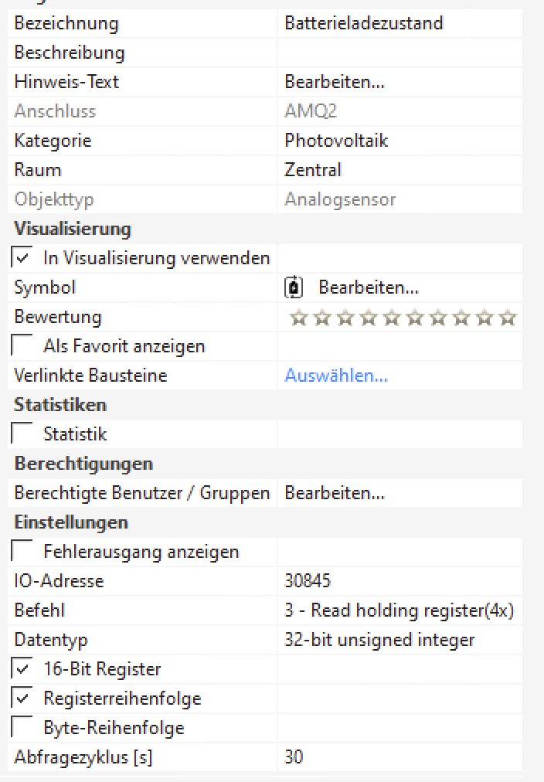Enable the Statistik checkbox

pyautogui.click(x=22, y=433)
